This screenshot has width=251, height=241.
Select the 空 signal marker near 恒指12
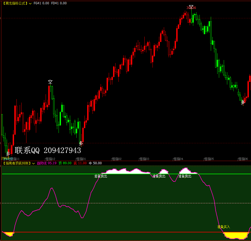tap(50, 82)
